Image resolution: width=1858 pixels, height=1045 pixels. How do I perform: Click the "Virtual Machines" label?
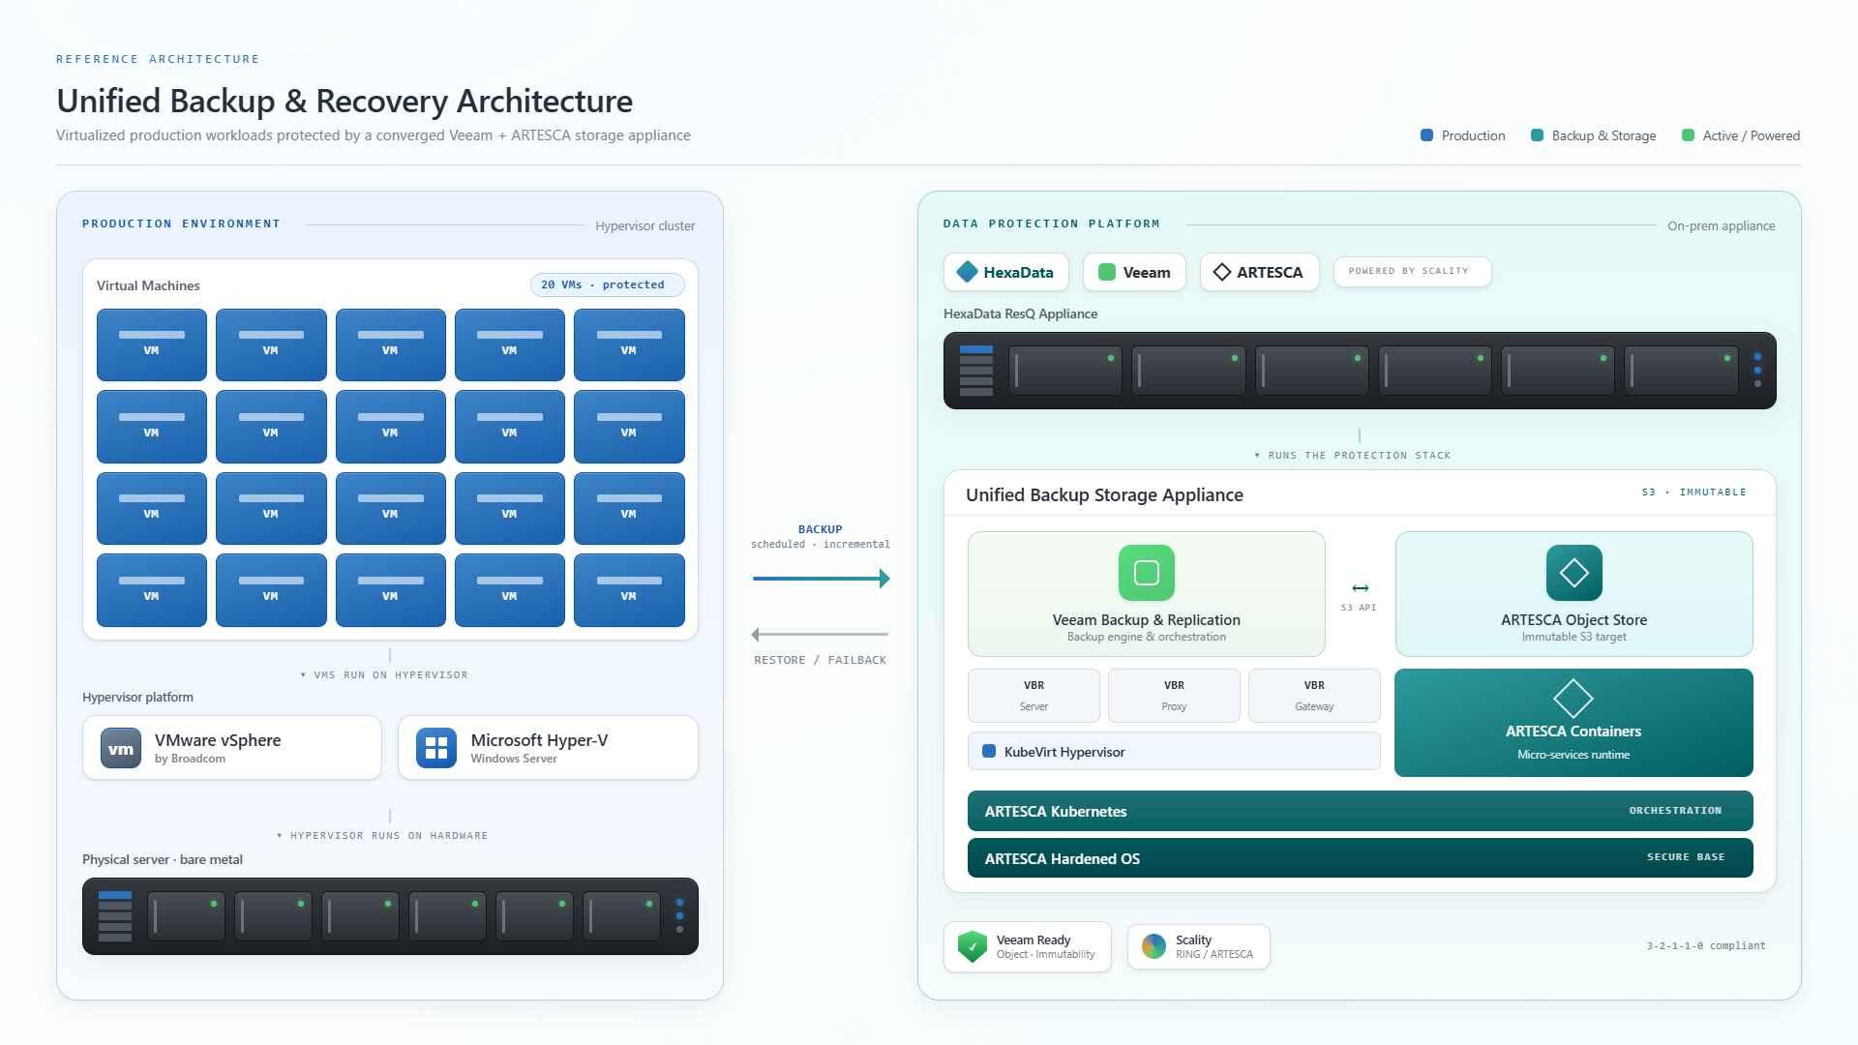pyautogui.click(x=148, y=285)
